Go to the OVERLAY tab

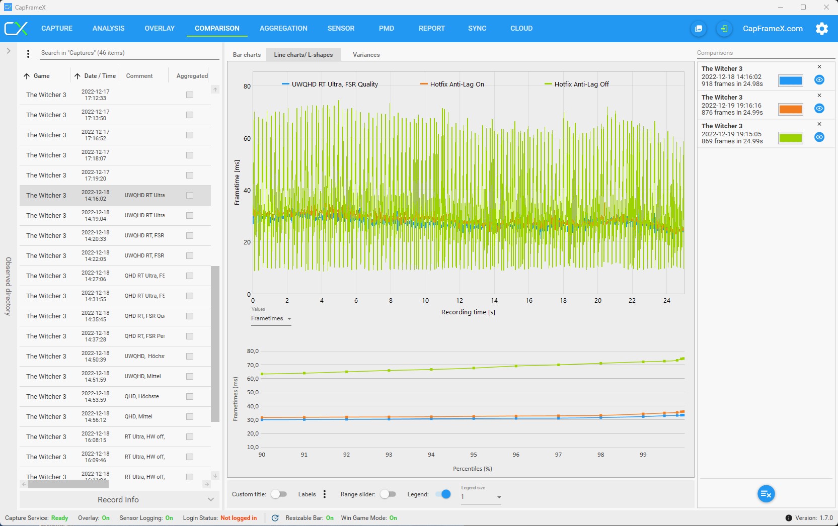[x=160, y=29]
